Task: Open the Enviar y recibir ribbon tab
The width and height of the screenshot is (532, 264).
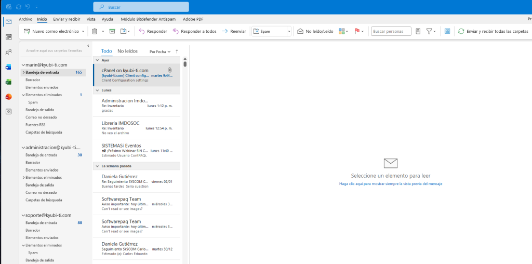Action: [66, 19]
